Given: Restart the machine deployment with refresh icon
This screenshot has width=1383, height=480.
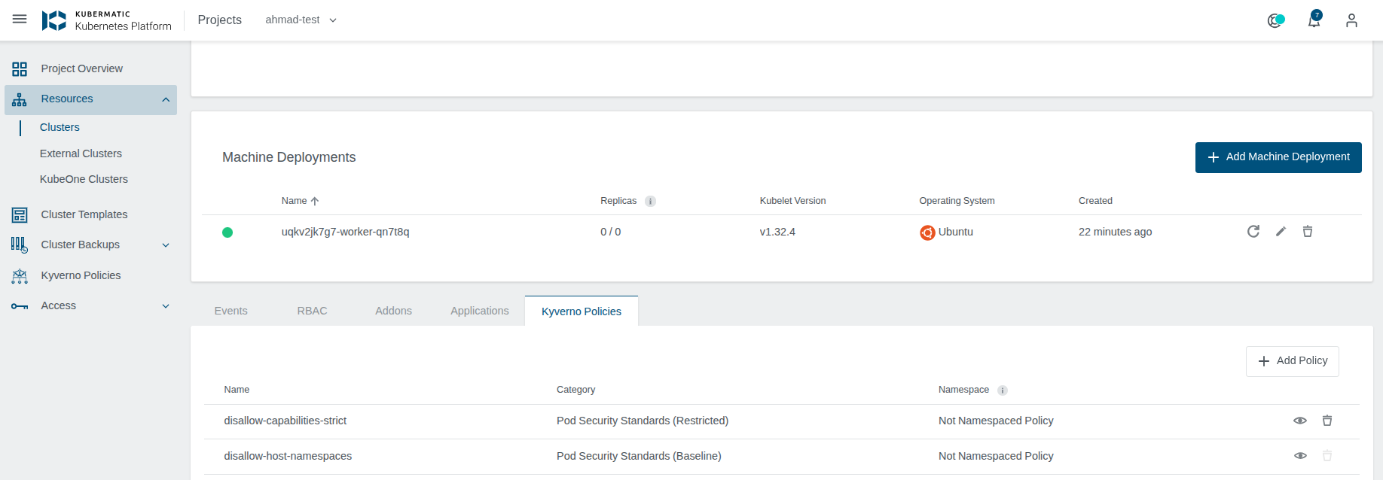Looking at the screenshot, I should point(1253,232).
